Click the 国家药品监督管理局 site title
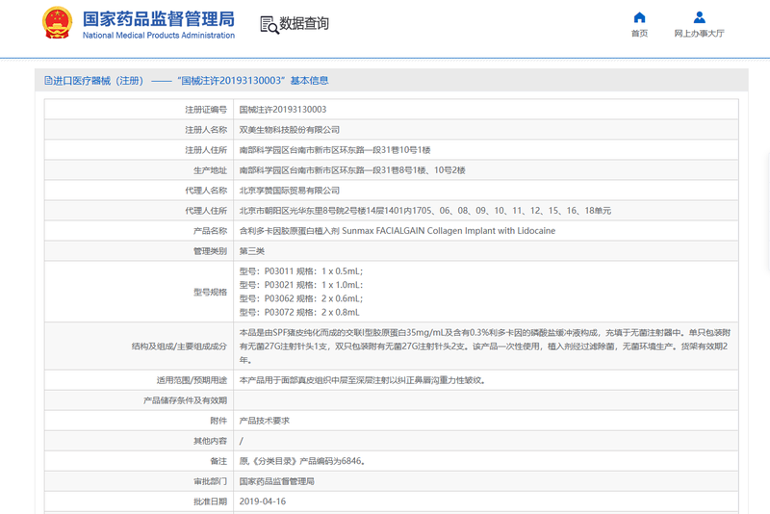770x514 pixels. [158, 18]
